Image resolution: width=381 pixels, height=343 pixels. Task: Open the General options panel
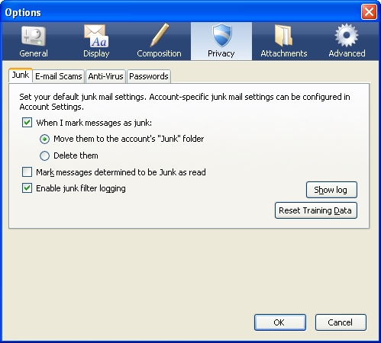tap(34, 41)
